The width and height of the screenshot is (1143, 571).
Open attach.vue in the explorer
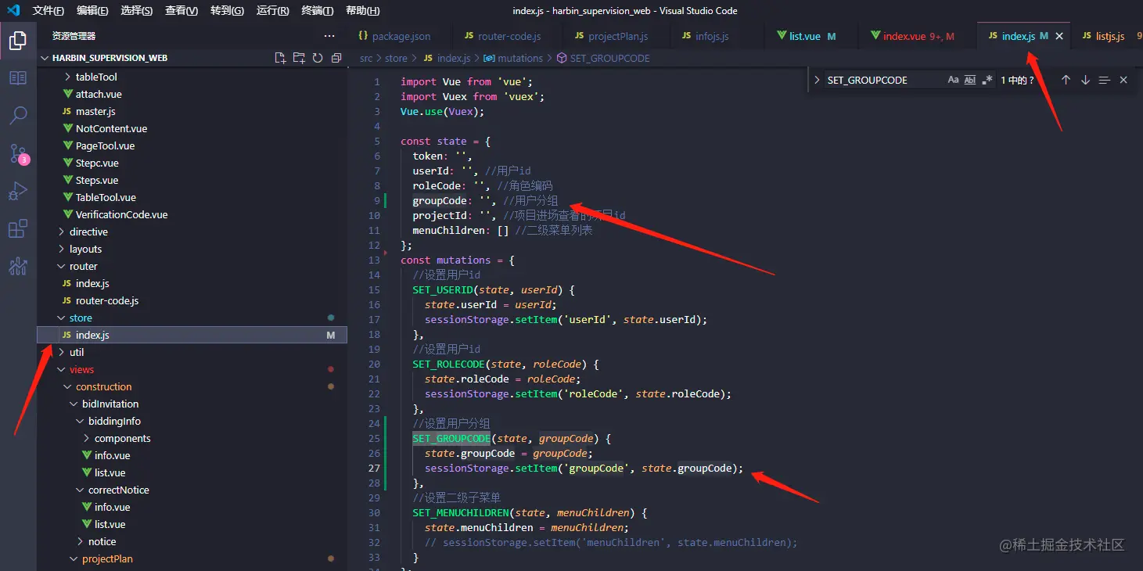point(99,94)
